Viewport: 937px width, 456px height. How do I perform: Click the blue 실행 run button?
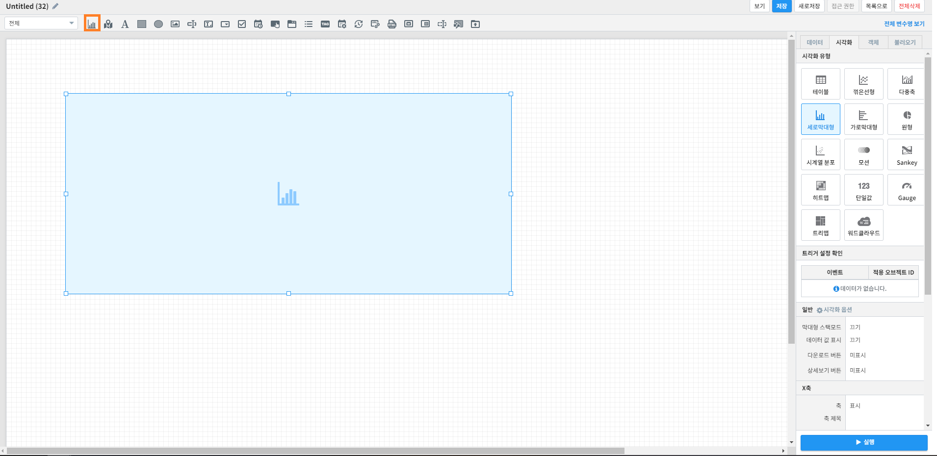pos(864,442)
